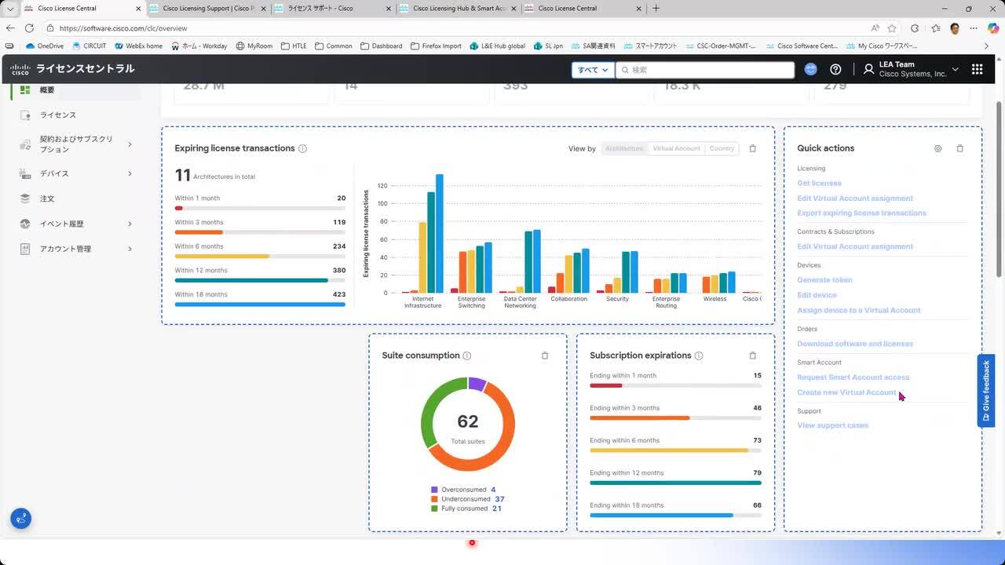The width and height of the screenshot is (1005, 565).
Task: Remove the Suite consumption widget
Action: click(x=545, y=355)
